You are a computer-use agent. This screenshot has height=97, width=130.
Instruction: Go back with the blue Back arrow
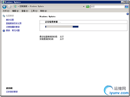[x=4, y=7]
